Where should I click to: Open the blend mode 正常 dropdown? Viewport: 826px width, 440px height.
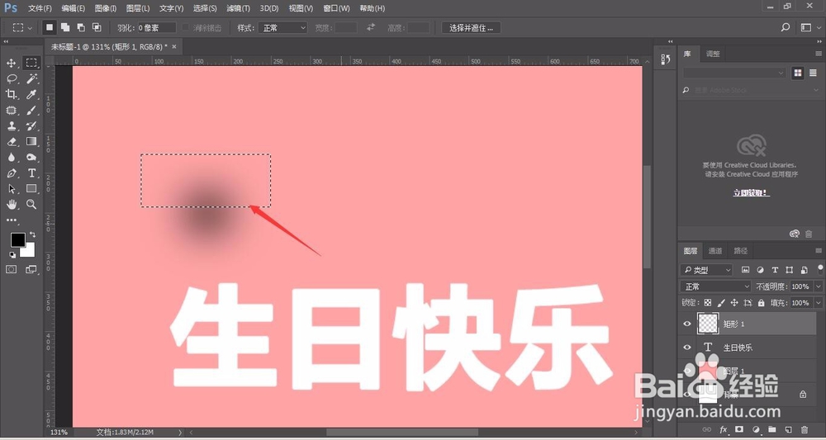(715, 286)
